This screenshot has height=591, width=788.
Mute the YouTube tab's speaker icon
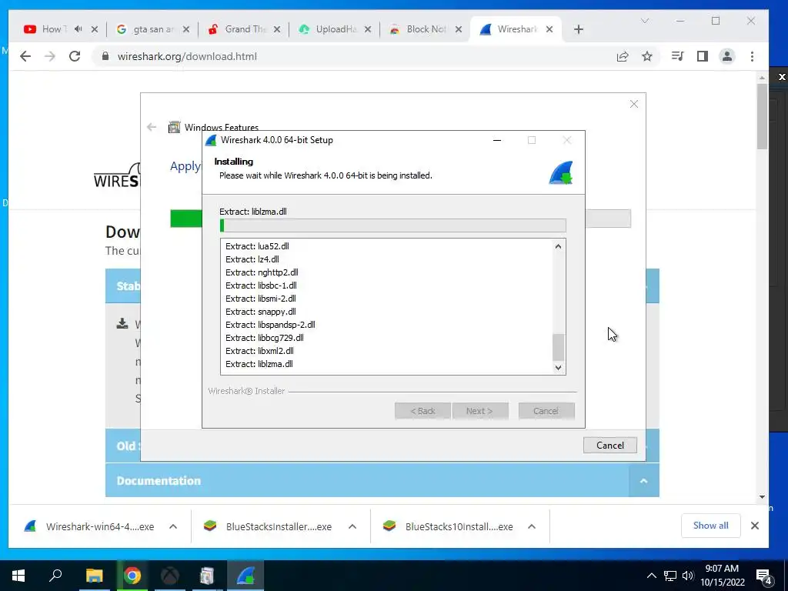pos(78,29)
